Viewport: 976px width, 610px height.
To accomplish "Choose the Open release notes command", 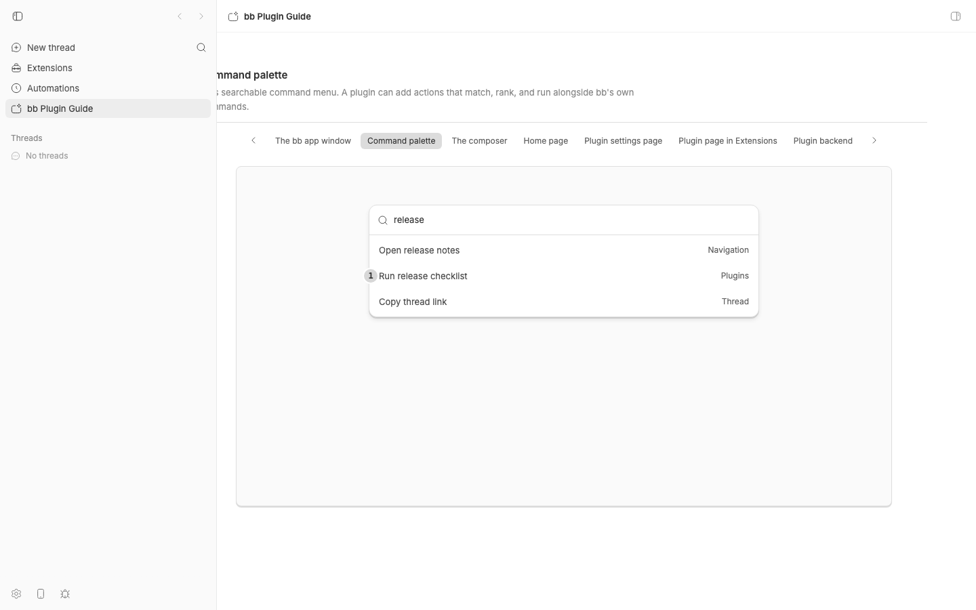I will (x=564, y=250).
